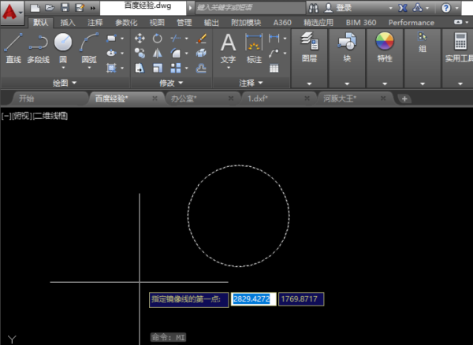Screen dimensions: 473x345
Task: Save the drawing with the disk icon
Action: 65,8
